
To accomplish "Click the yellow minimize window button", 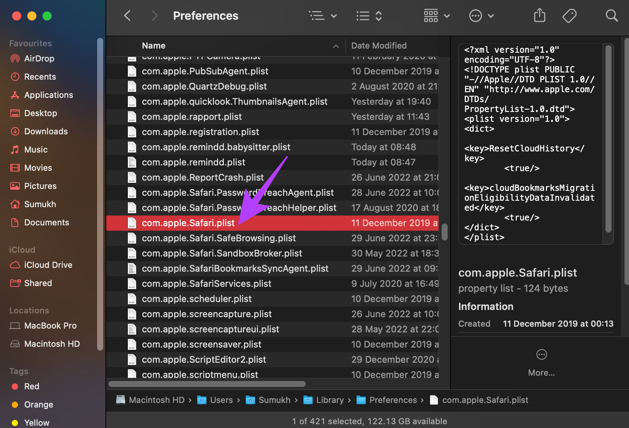I will pyautogui.click(x=32, y=16).
